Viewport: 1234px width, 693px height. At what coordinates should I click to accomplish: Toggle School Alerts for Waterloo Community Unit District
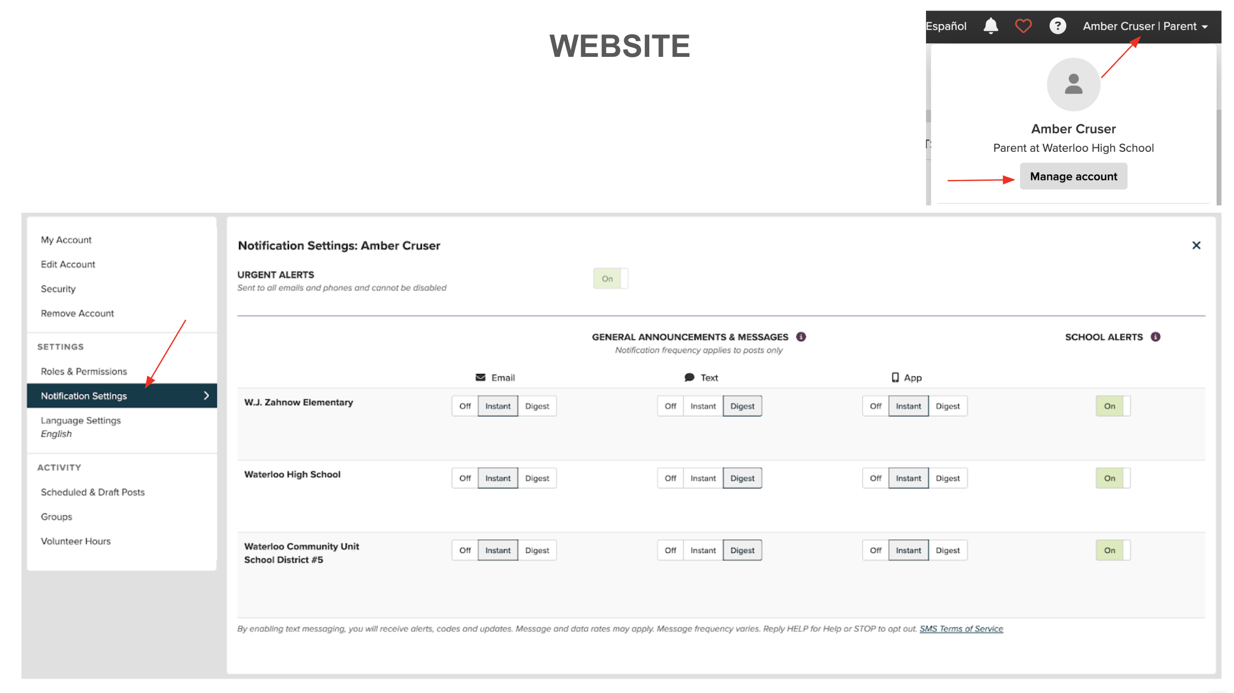1113,550
